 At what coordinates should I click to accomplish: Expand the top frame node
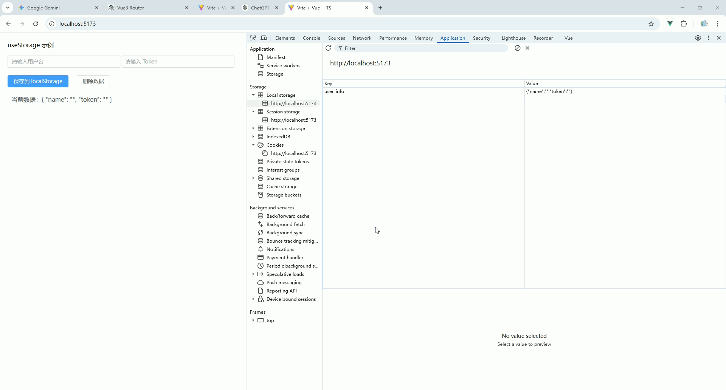point(253,320)
